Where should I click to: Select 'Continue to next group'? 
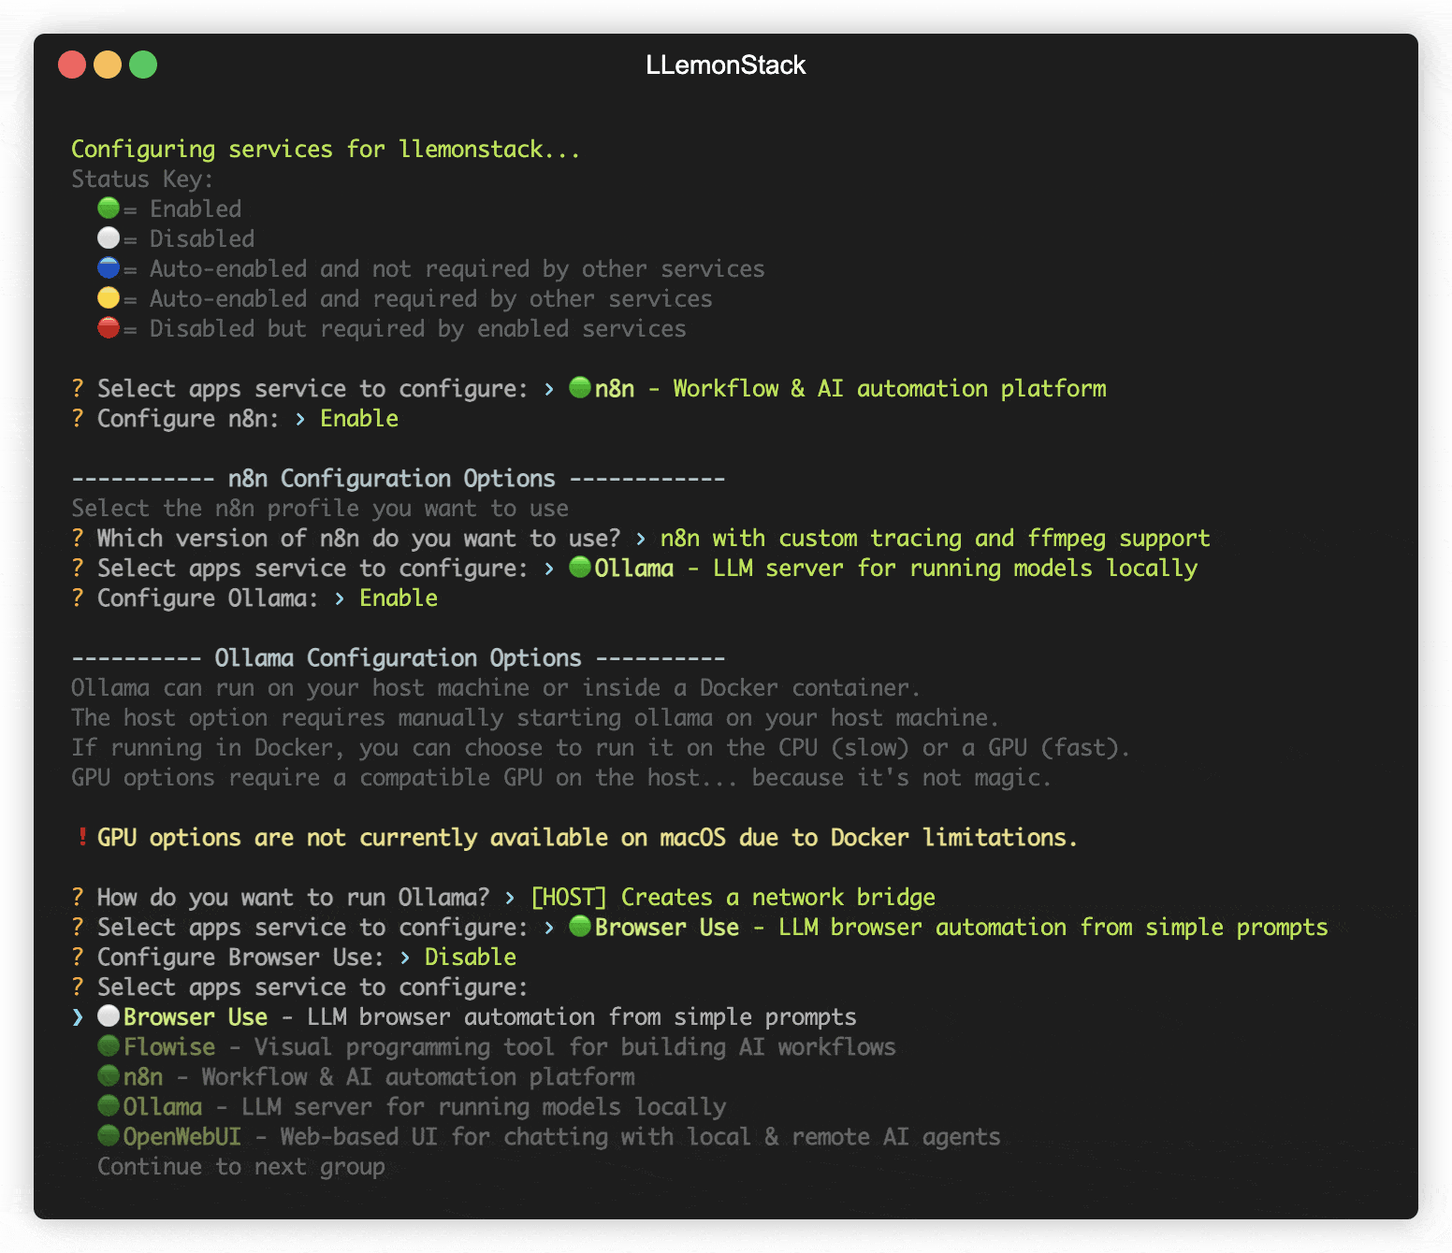coord(241,1166)
